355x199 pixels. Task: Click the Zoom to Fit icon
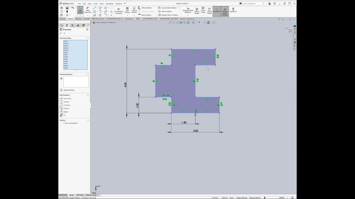coord(170,22)
